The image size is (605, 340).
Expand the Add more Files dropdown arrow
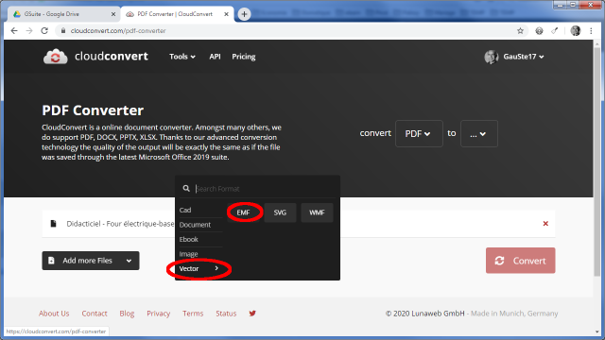pos(129,261)
